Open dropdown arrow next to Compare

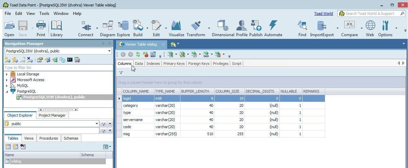(362, 28)
